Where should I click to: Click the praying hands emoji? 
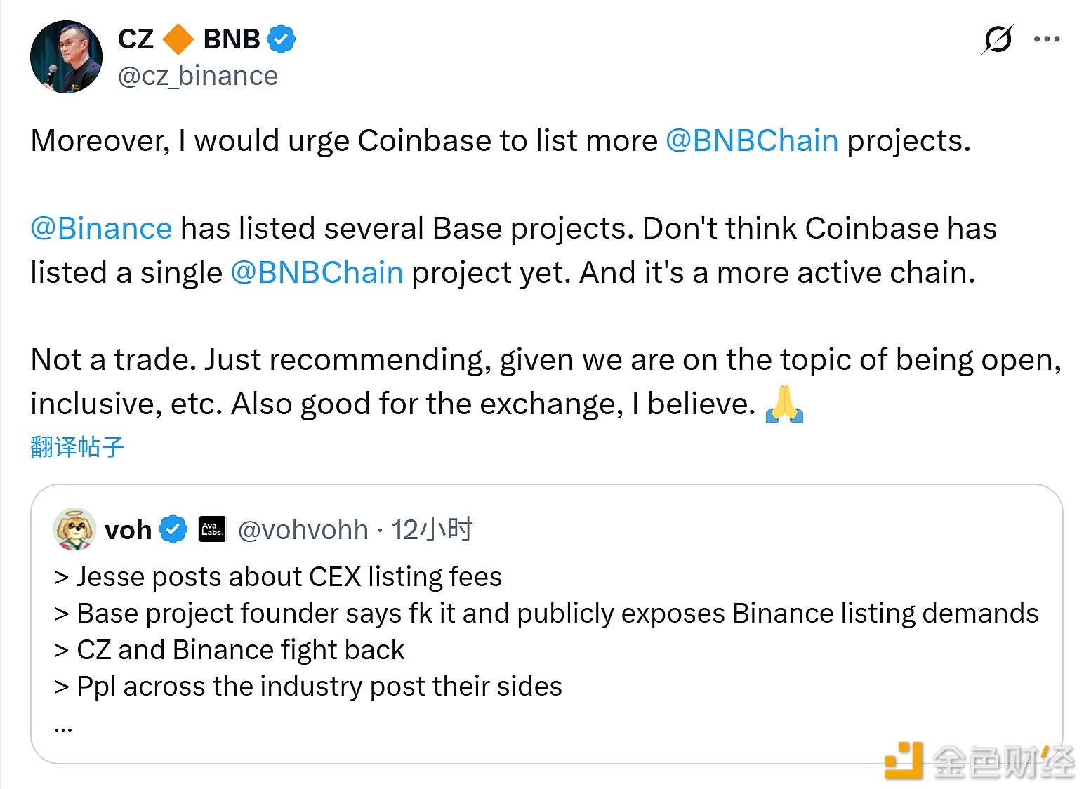pyautogui.click(x=784, y=404)
